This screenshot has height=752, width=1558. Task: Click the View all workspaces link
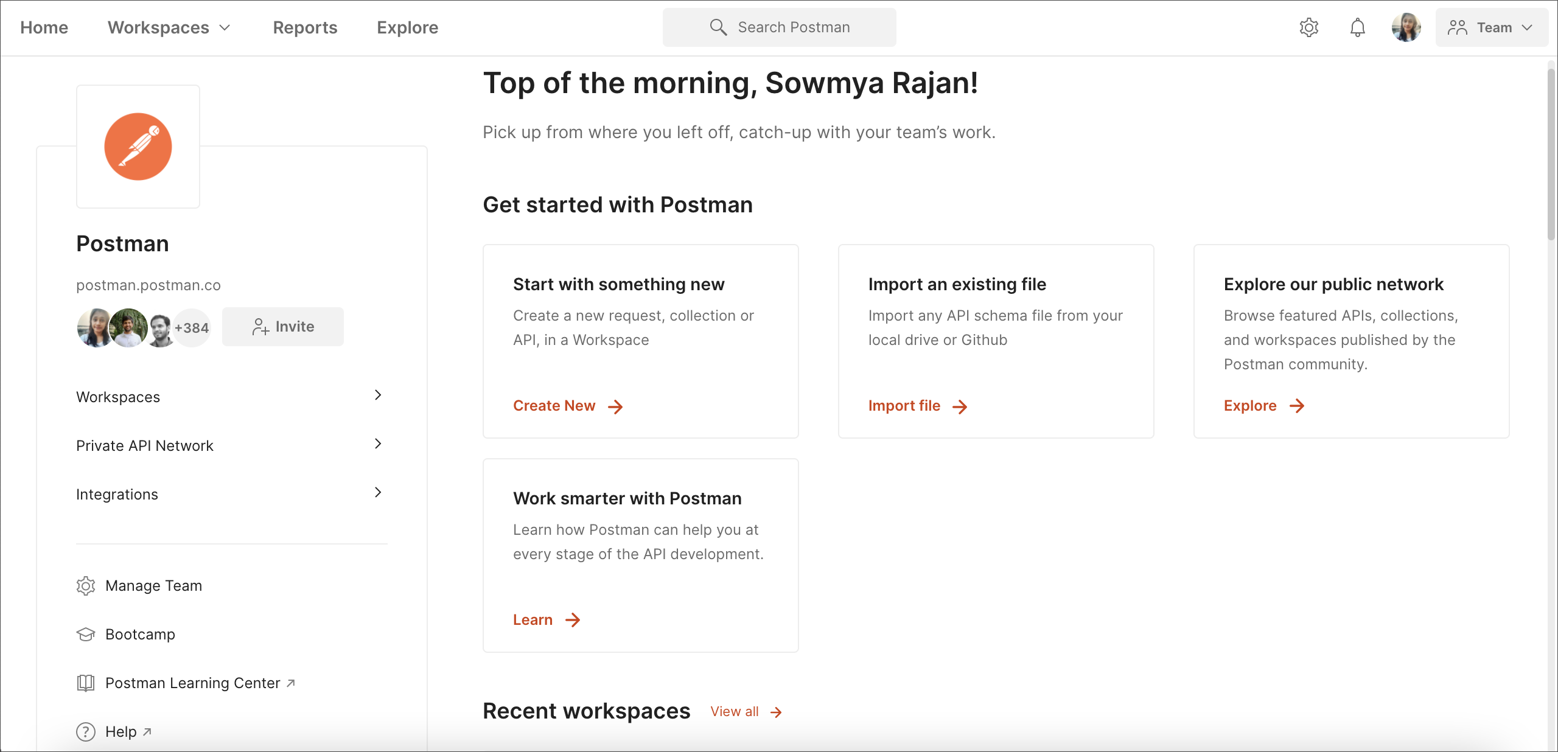(x=735, y=712)
